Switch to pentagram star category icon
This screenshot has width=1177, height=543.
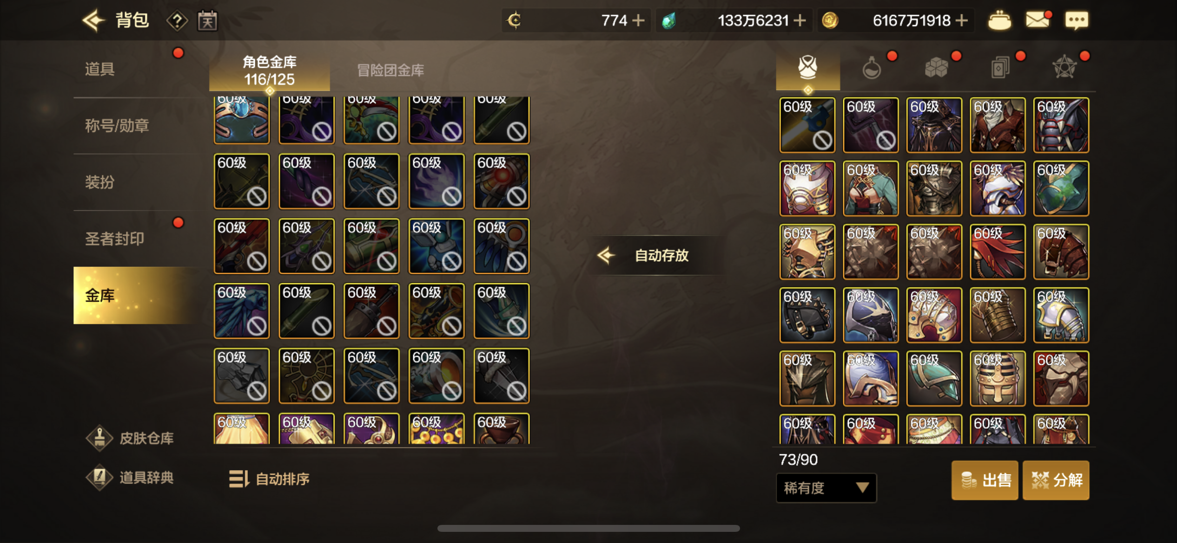1065,68
